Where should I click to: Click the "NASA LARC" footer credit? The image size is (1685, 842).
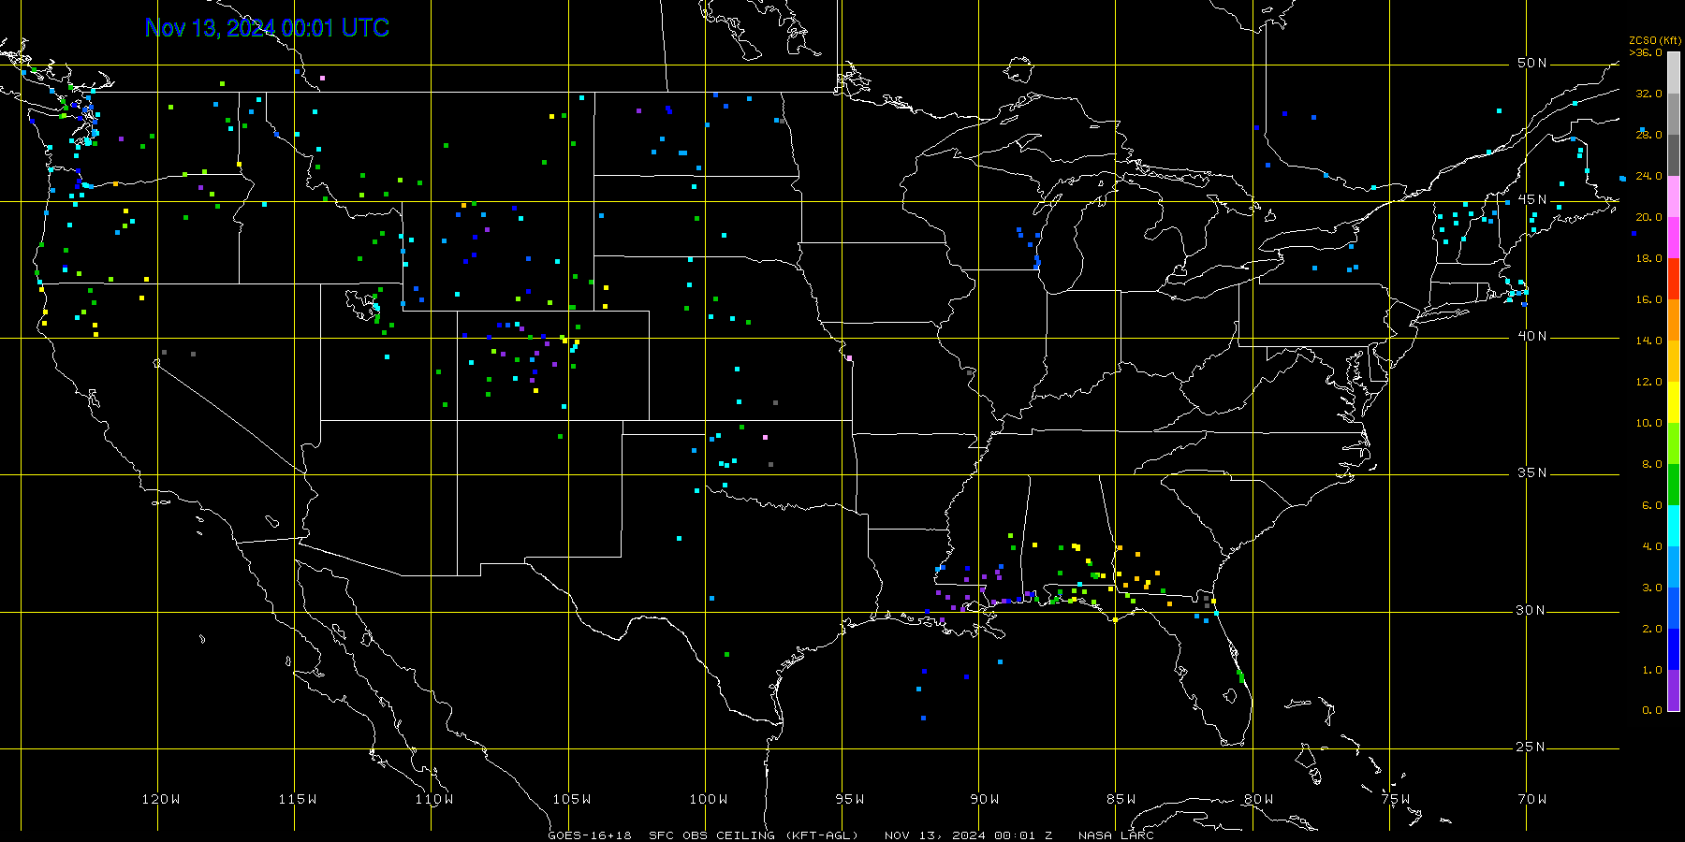pyautogui.click(x=1116, y=835)
